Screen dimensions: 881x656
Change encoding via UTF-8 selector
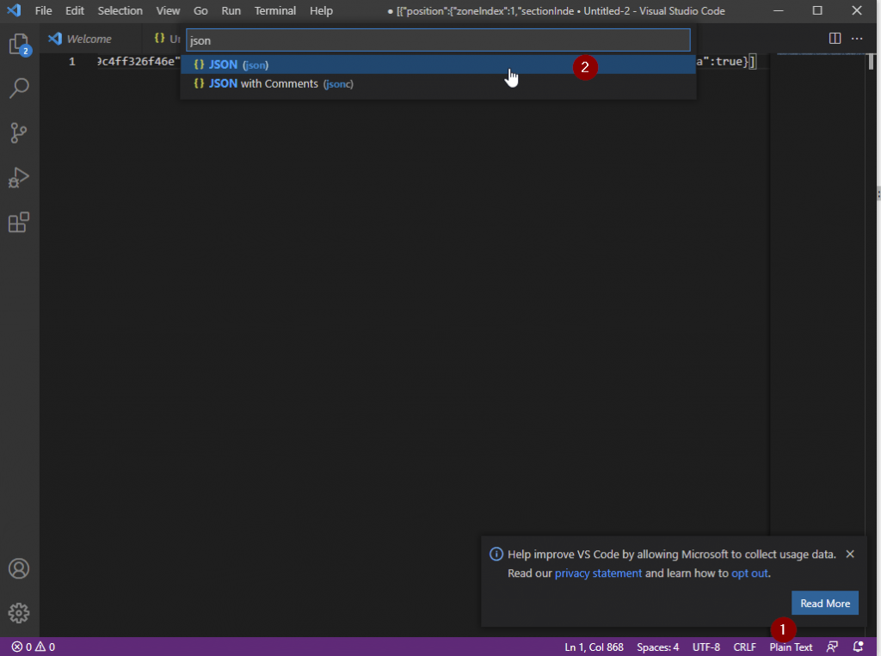coord(706,647)
